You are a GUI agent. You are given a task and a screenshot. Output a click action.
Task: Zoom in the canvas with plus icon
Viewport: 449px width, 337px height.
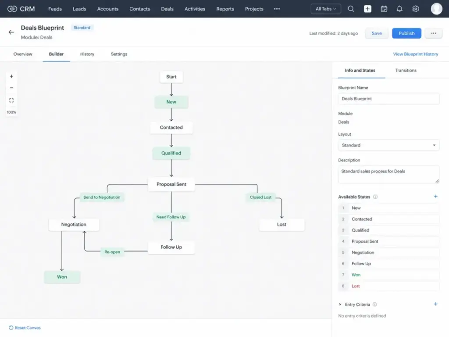pyautogui.click(x=11, y=76)
